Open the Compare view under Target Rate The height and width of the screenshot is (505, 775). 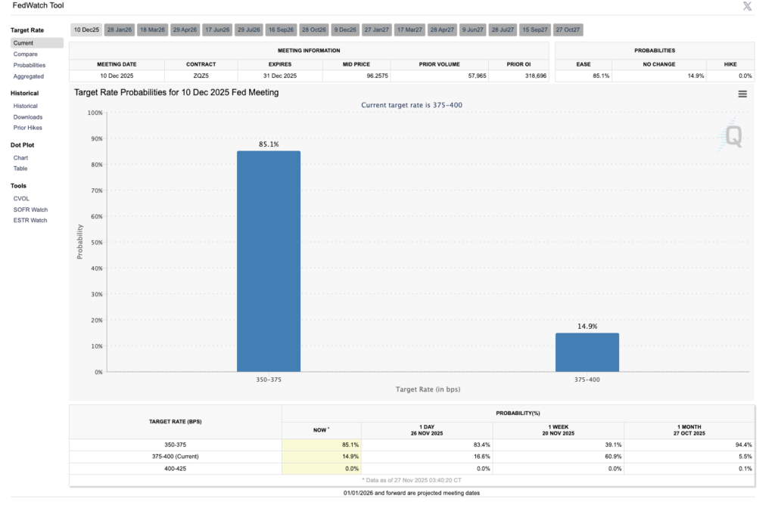point(25,54)
